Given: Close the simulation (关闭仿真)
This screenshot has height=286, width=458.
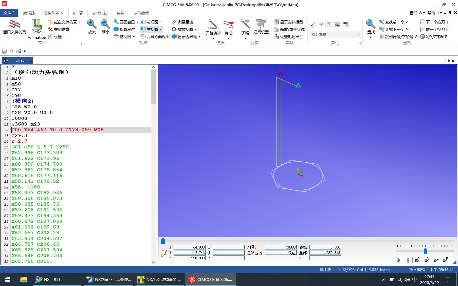Looking at the screenshot, I should (x=59, y=29).
